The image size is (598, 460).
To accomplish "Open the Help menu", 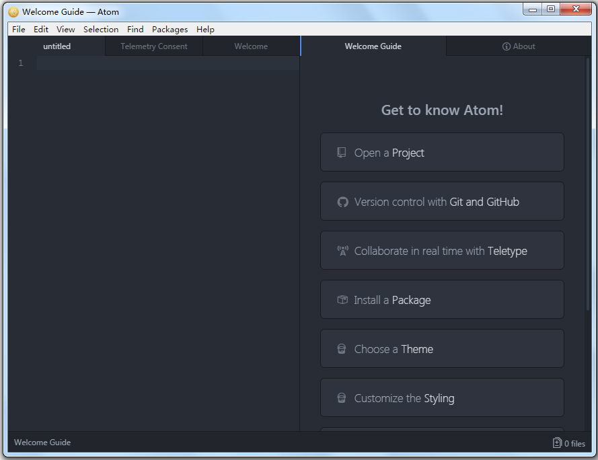I will pyautogui.click(x=205, y=30).
